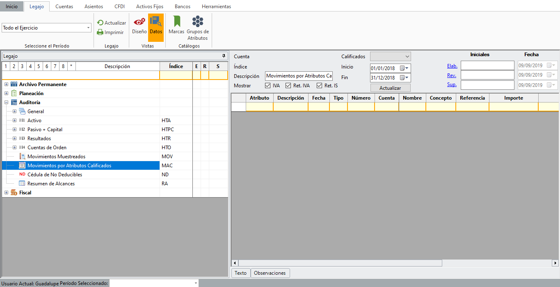Open the Calificados dropdown

coord(407,57)
